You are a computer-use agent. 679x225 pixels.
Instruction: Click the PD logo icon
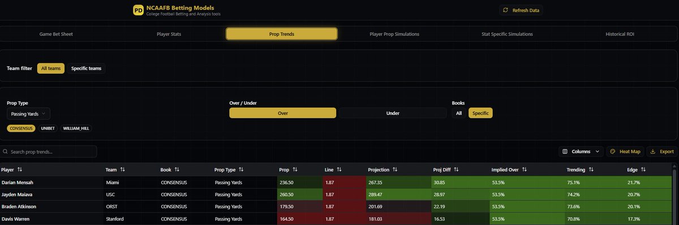(x=137, y=10)
